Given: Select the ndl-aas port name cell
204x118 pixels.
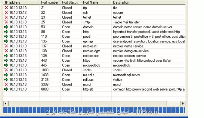Looking at the screenshot, I should (x=88, y=80).
